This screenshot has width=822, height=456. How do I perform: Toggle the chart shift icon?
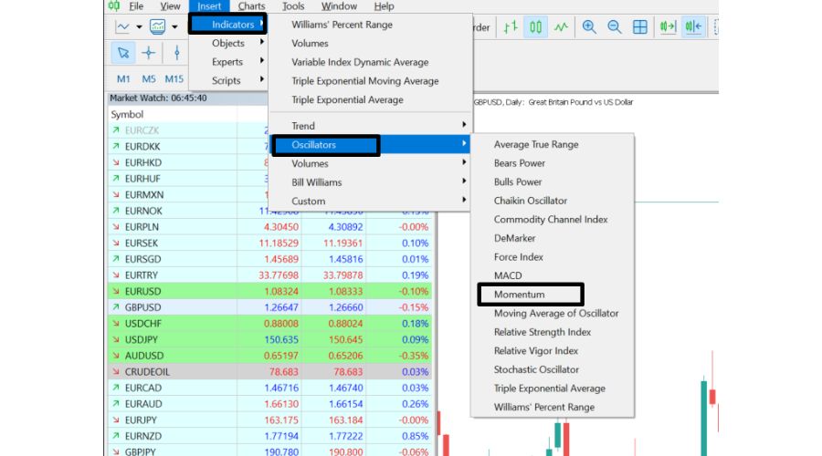[x=693, y=27]
